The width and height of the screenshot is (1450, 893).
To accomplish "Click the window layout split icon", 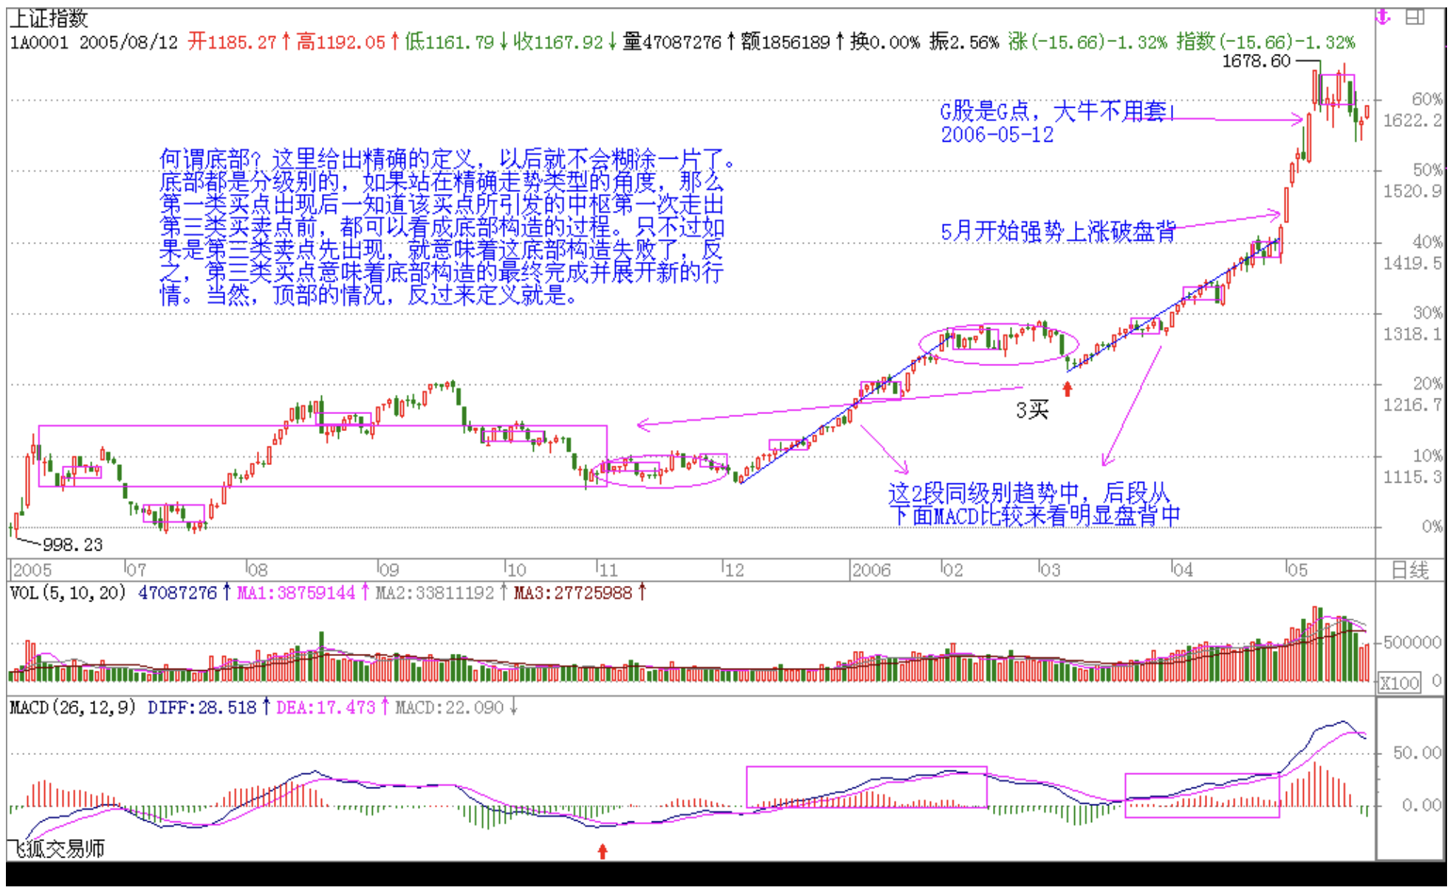I will point(1415,17).
